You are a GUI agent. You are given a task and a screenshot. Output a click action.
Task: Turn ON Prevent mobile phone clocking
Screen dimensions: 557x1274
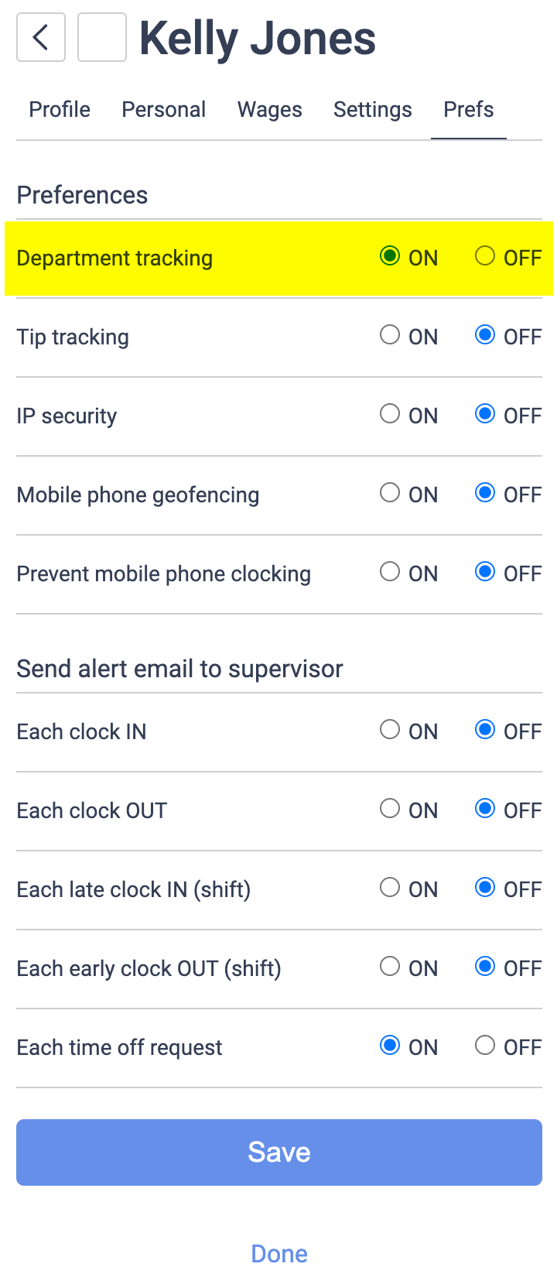pyautogui.click(x=390, y=572)
